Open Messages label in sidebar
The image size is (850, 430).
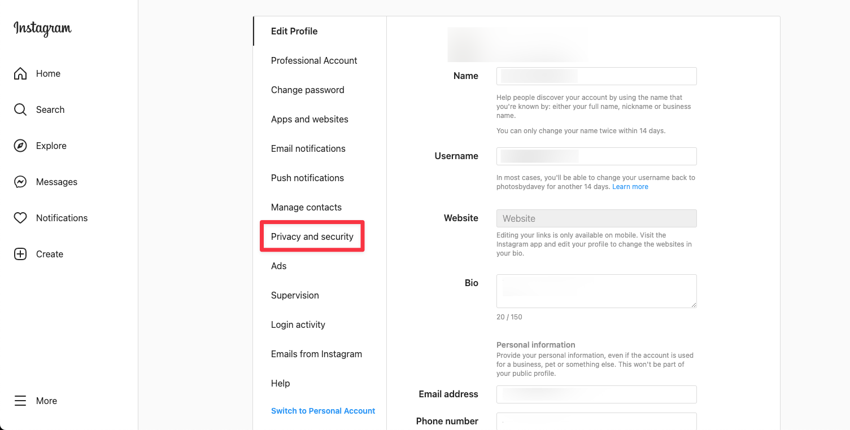(56, 182)
